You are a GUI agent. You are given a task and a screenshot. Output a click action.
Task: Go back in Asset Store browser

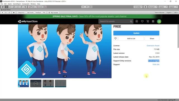coord(2,13)
